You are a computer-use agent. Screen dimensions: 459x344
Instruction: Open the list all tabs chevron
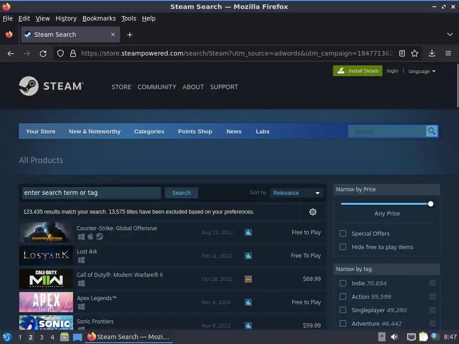click(x=450, y=34)
